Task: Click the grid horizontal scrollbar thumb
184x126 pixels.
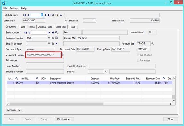Action: [56, 104]
